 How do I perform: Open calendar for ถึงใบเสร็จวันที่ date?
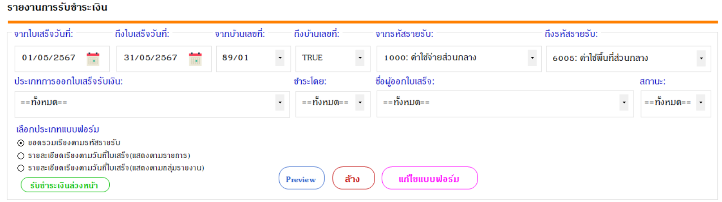pos(195,59)
